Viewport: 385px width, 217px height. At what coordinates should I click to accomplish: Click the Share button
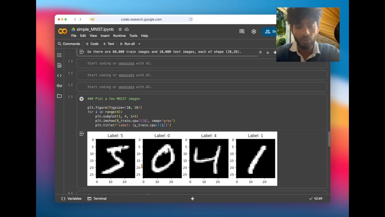pos(269,31)
